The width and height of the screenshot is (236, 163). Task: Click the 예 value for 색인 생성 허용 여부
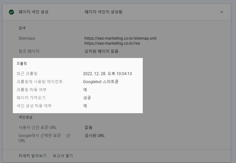coord(85,106)
